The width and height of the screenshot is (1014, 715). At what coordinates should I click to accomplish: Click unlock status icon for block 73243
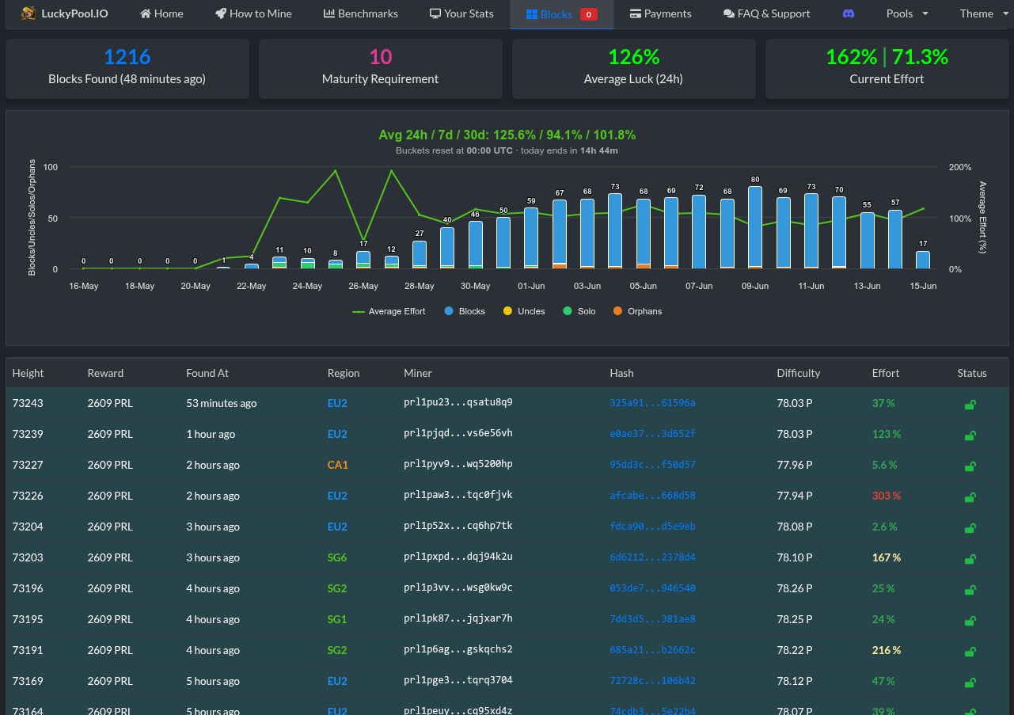pos(970,404)
